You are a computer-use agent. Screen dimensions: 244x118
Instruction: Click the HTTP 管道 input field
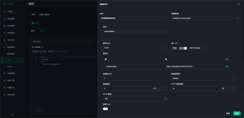click(x=133, y=99)
